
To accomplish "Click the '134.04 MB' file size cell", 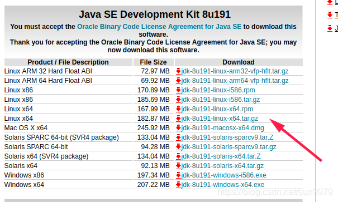I will coord(154,156).
